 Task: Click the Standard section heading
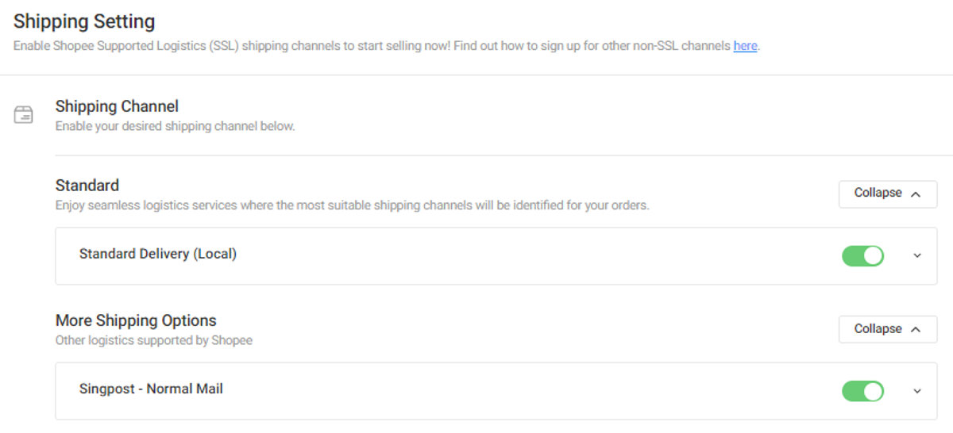tap(87, 186)
